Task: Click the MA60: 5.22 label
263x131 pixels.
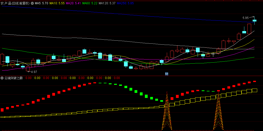Action: (90, 3)
